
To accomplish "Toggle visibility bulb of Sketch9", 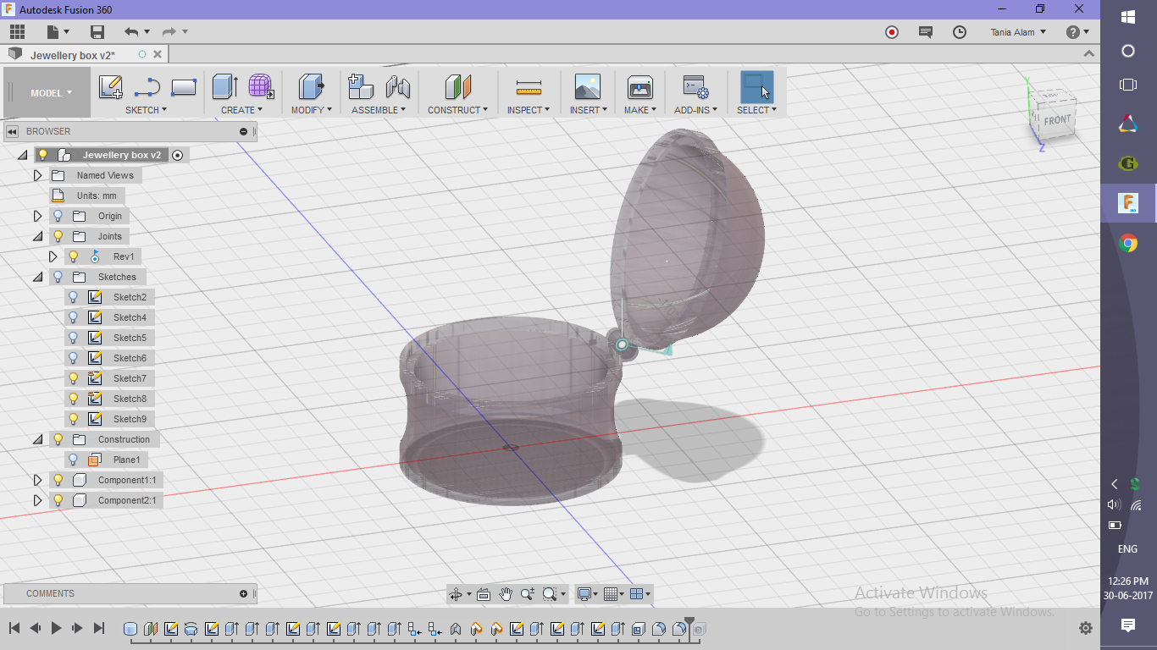I will point(74,419).
